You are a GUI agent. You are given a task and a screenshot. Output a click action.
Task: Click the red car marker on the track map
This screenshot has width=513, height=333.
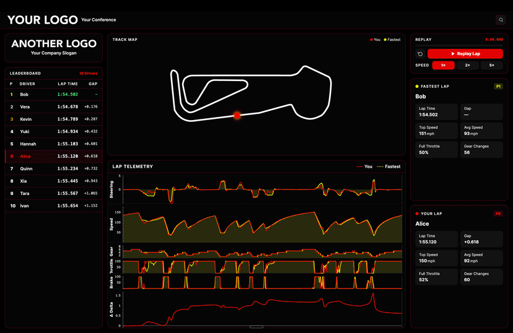tap(237, 115)
